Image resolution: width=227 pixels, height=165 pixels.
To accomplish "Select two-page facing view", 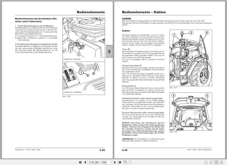I will (216, 162).
